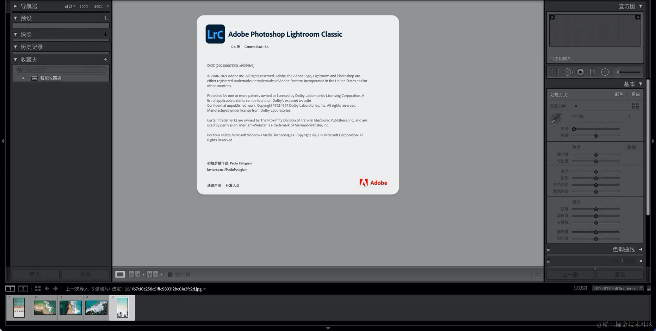
Task: Add a new collection with plus icon
Action: (x=105, y=60)
